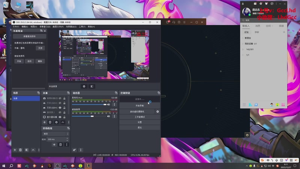Open the 工具(T) menu in OBS
The width and height of the screenshot is (300, 169).
82,27
